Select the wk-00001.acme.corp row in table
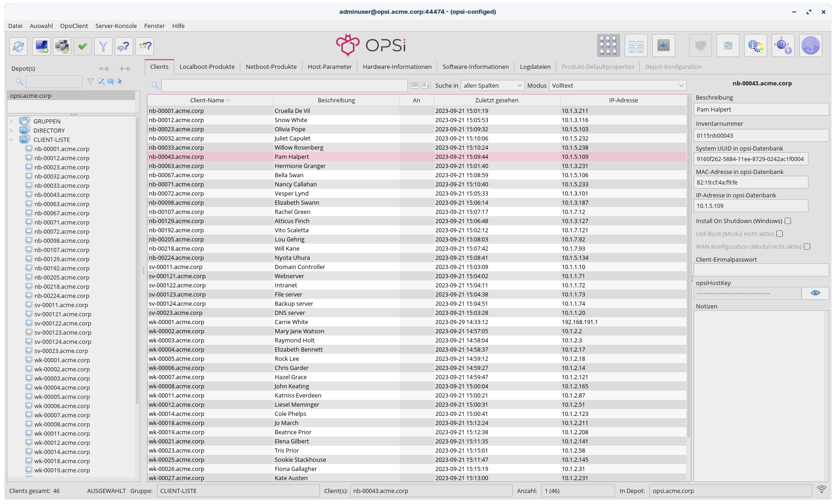 pyautogui.click(x=417, y=322)
